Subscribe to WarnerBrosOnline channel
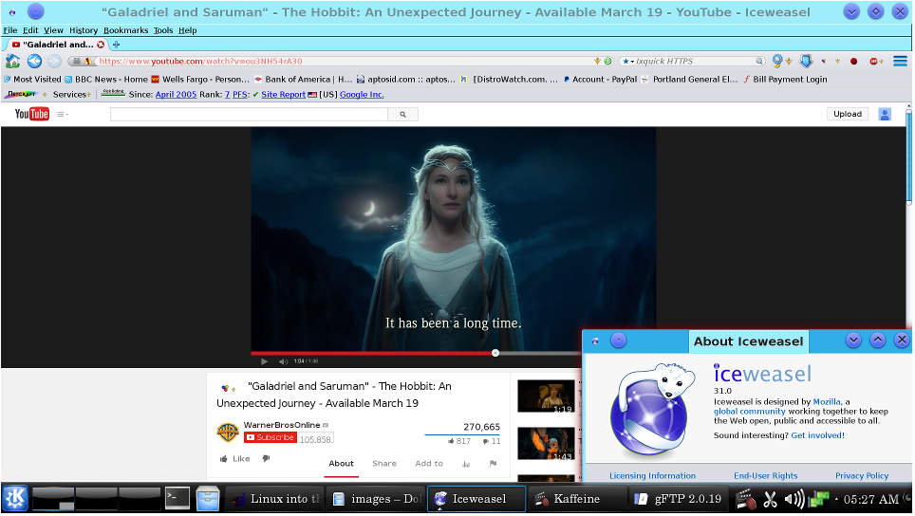Viewport: 915px width, 516px height. (271, 437)
